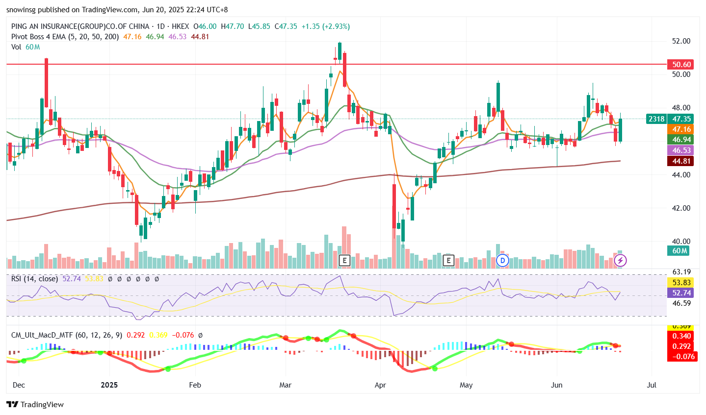Click the TradingView logo at bottom
This screenshot has width=706, height=415.
(35, 404)
